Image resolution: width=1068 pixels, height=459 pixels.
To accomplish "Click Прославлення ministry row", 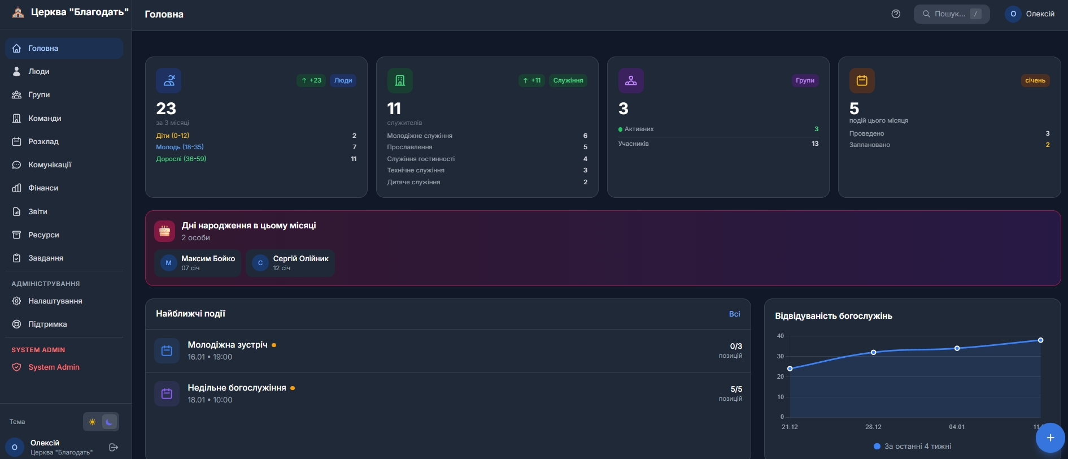I will [487, 147].
